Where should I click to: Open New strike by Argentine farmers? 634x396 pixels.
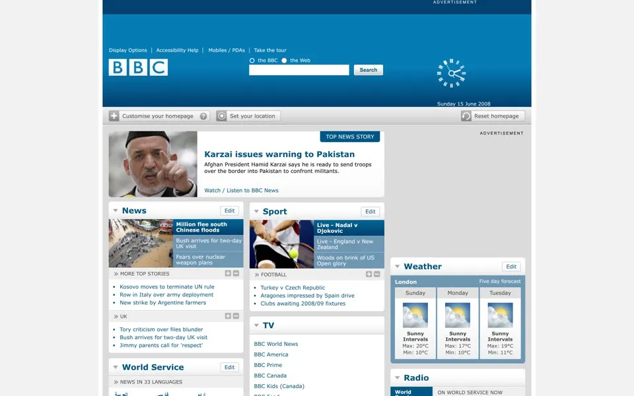(x=163, y=303)
